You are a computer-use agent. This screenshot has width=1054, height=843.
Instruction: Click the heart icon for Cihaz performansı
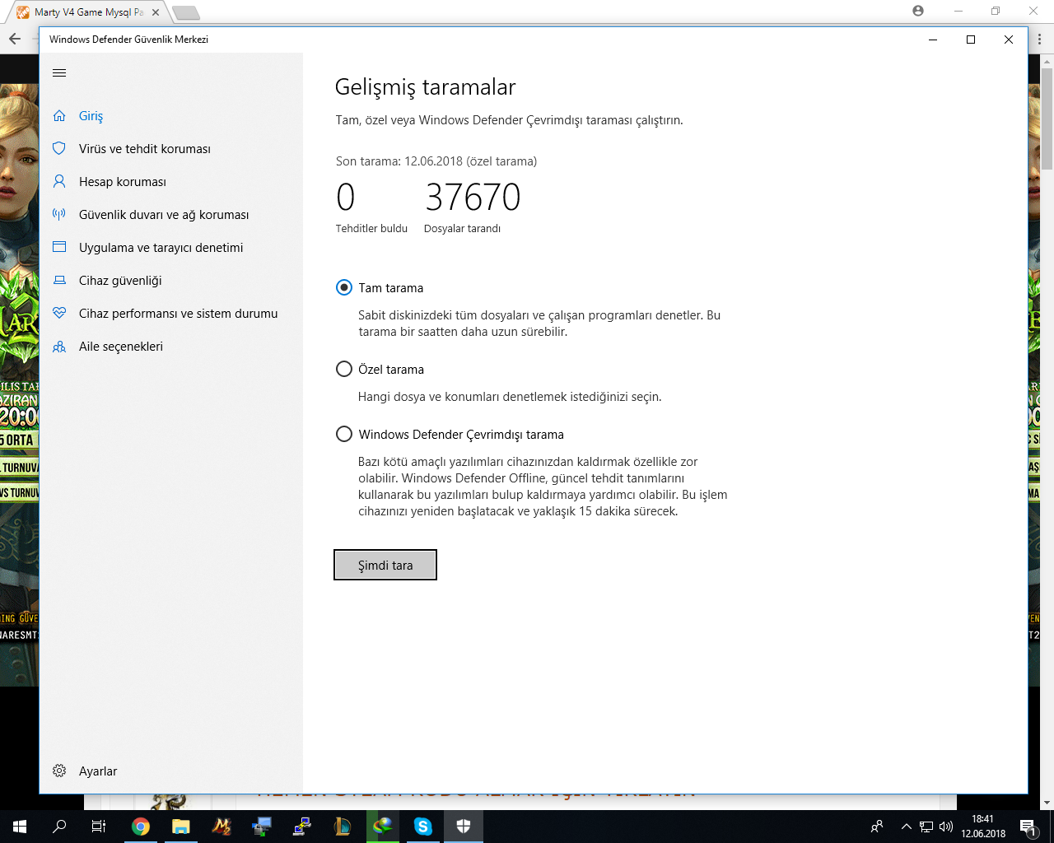coord(59,313)
